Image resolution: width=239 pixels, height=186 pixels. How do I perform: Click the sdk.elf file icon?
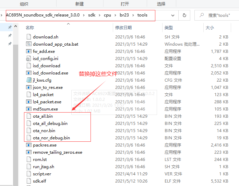point(29,181)
